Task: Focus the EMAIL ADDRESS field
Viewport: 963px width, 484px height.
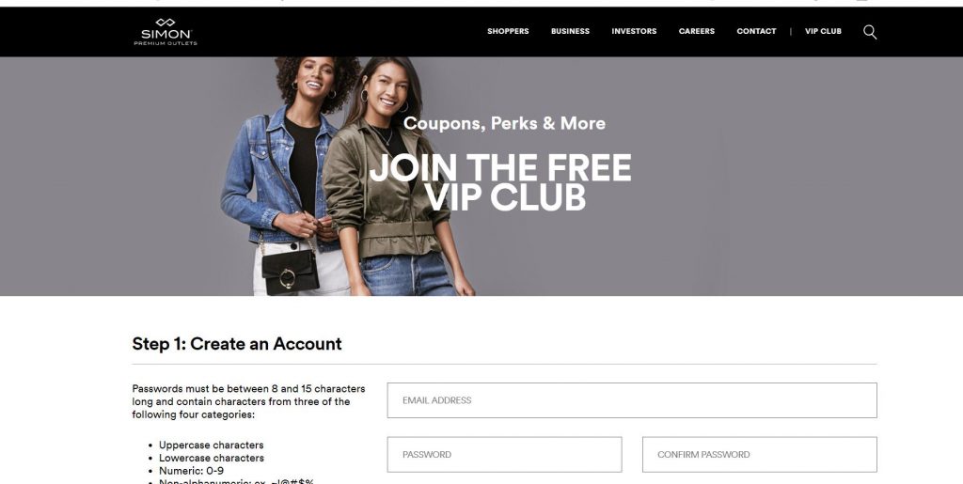Action: (x=632, y=400)
